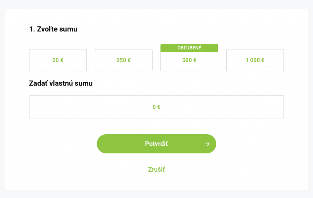313x198 pixels.
Task: Select the 50 € amount option
Action: [x=58, y=60]
